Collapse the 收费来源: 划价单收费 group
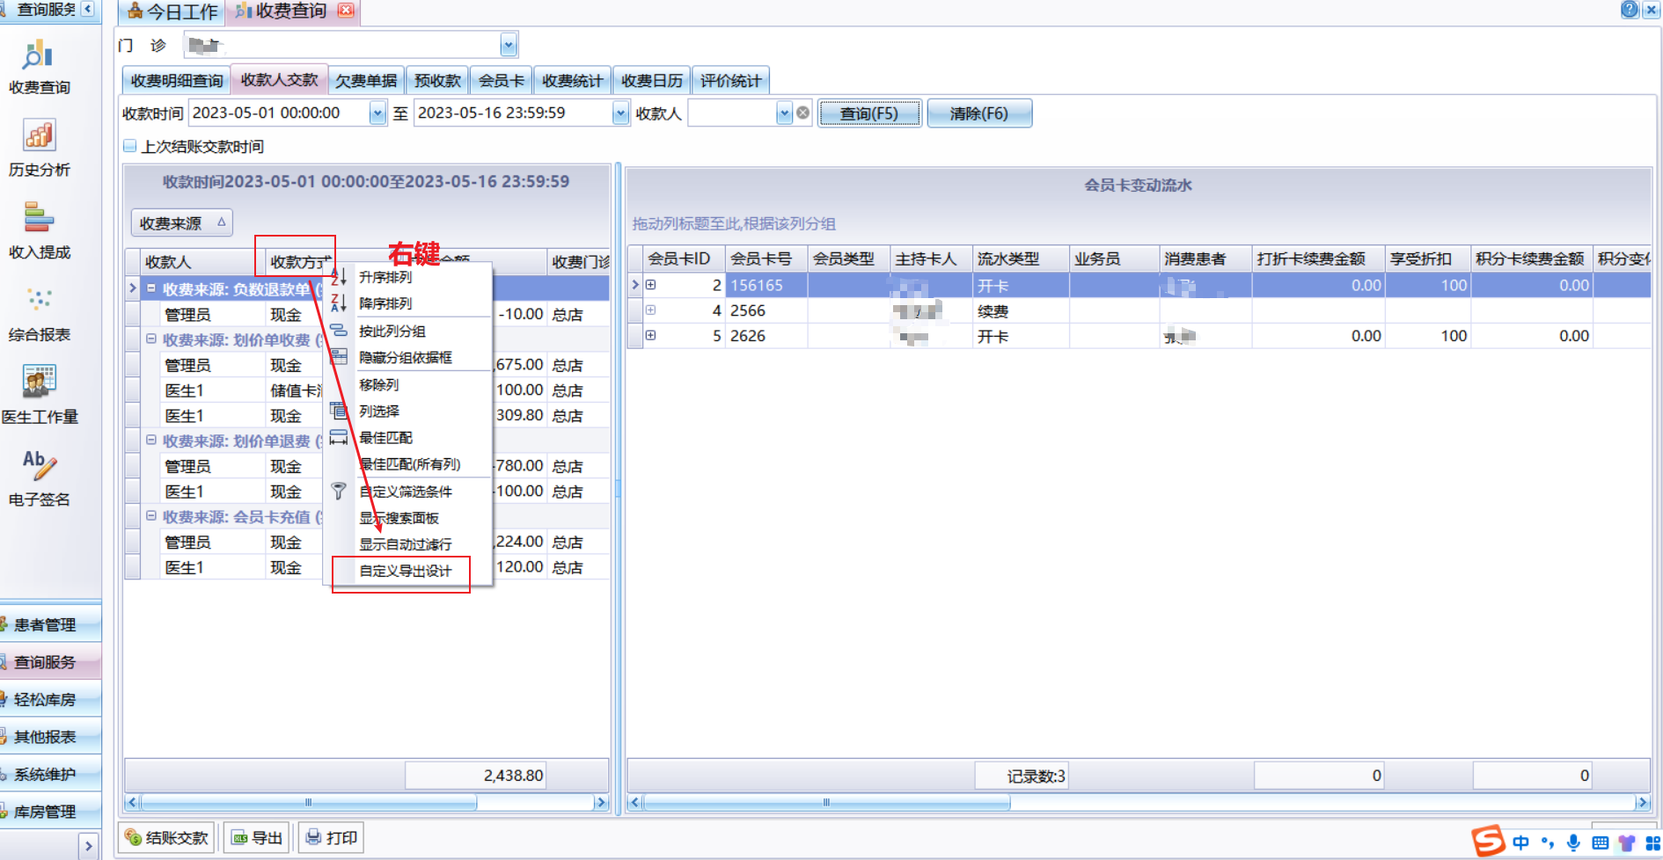This screenshot has width=1663, height=860. point(151,339)
